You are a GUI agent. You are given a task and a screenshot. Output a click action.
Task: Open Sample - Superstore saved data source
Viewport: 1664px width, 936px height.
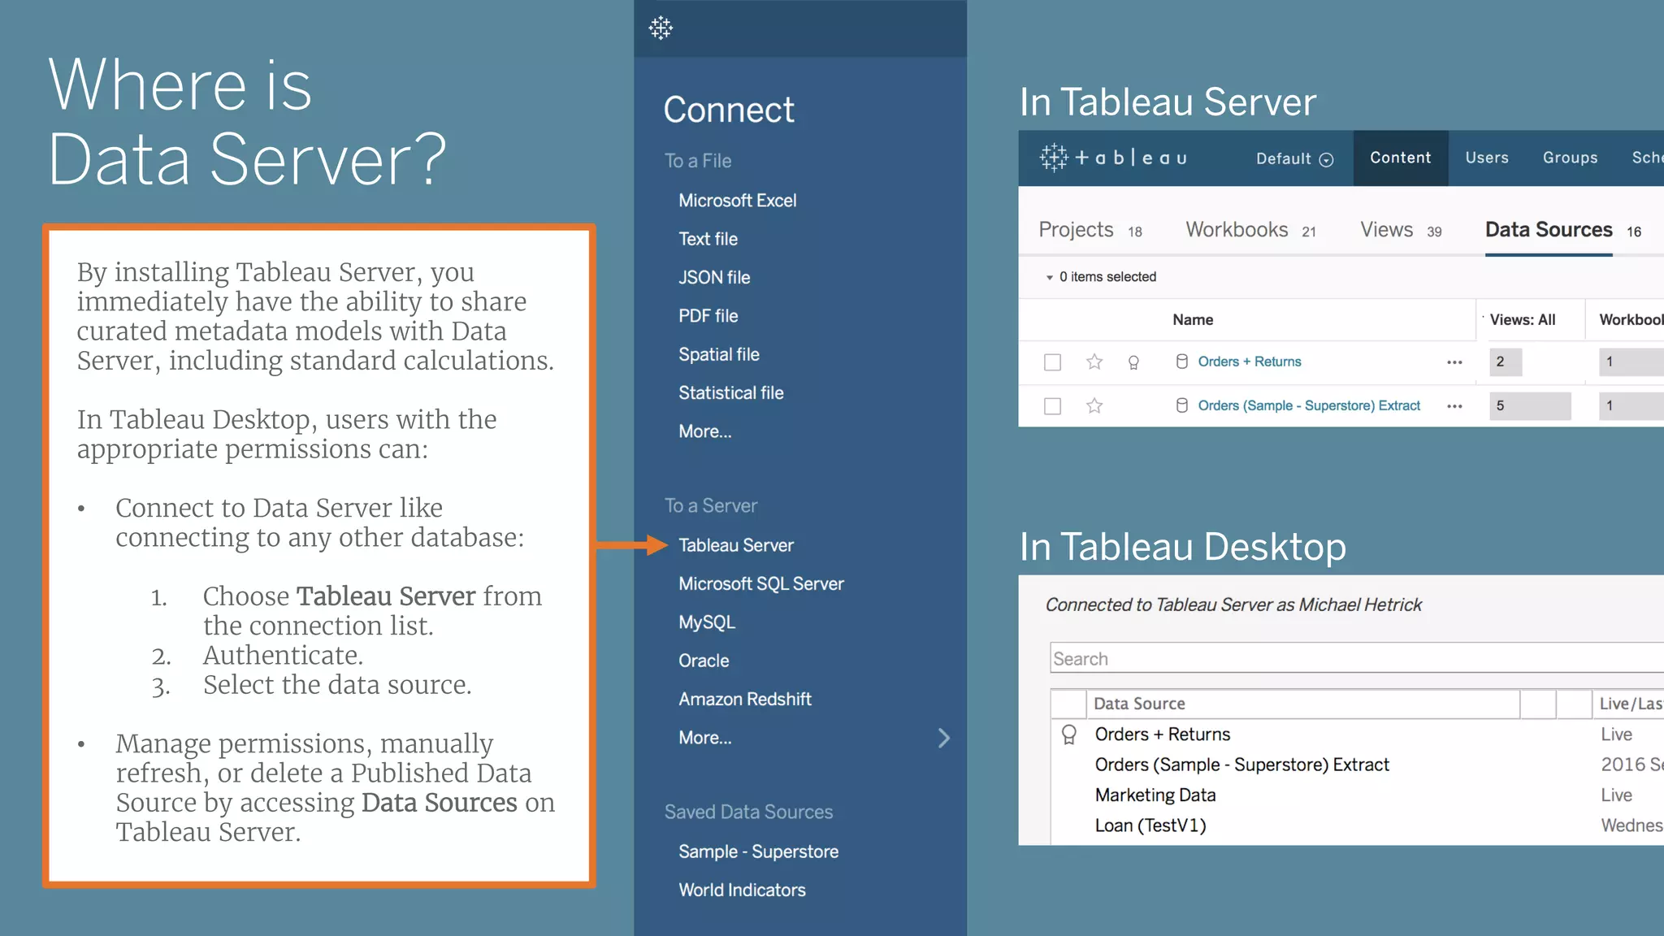tap(758, 851)
